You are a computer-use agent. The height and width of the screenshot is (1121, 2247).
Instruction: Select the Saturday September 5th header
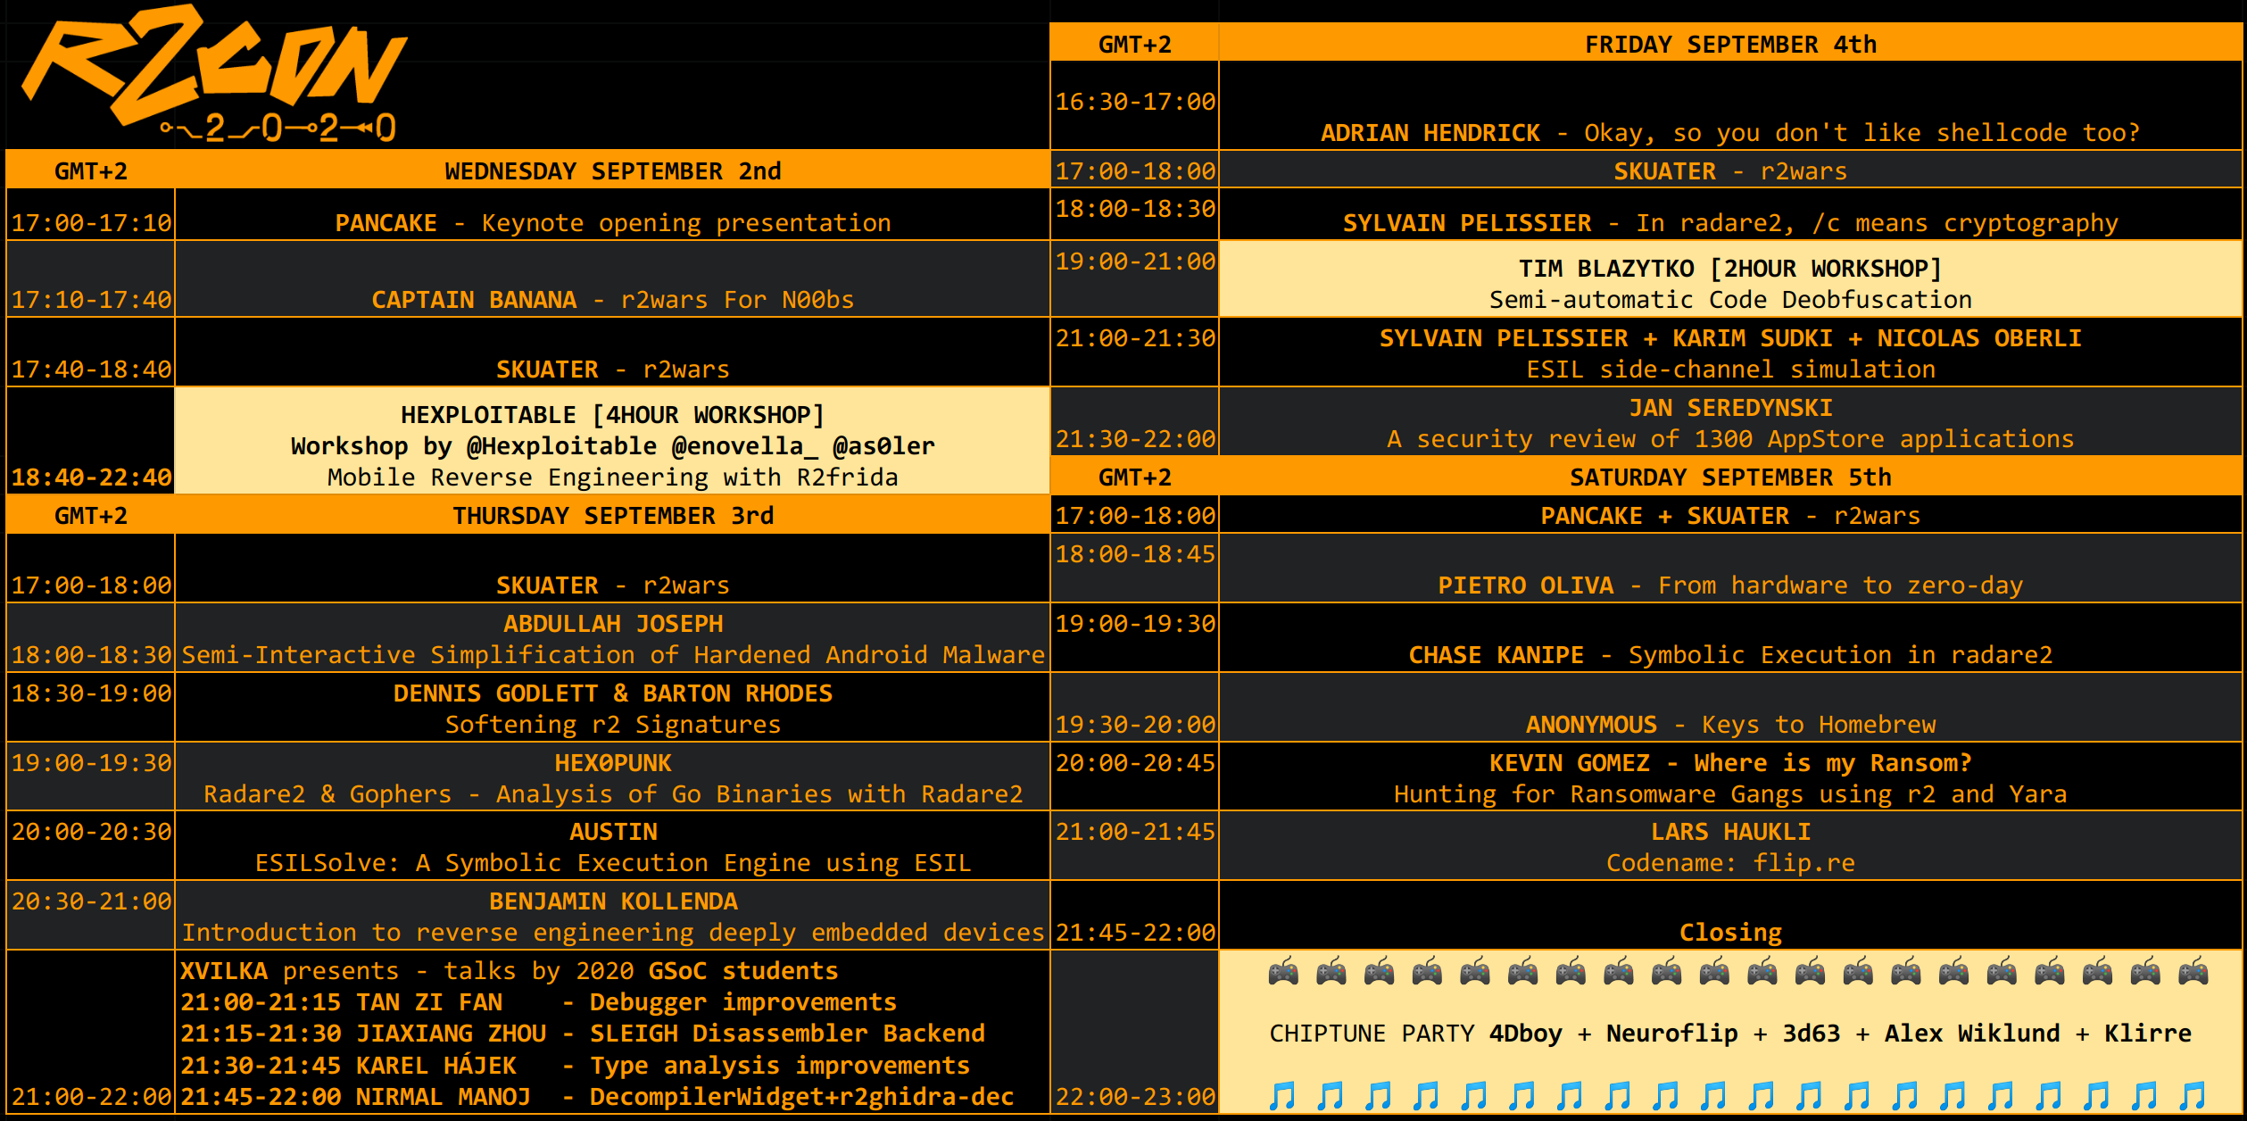tap(1729, 477)
